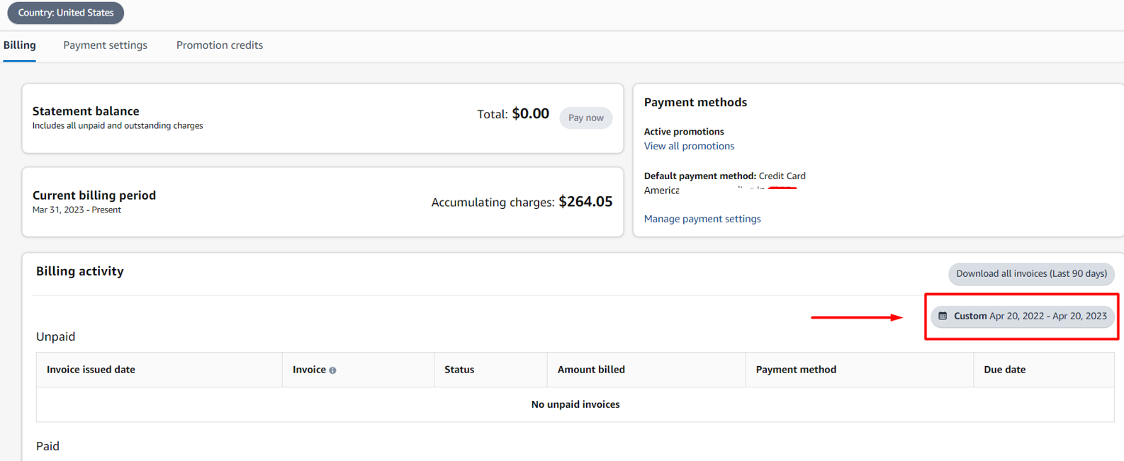Image resolution: width=1124 pixels, height=461 pixels.
Task: Sort by Invoice issued date column
Action: [x=91, y=370]
